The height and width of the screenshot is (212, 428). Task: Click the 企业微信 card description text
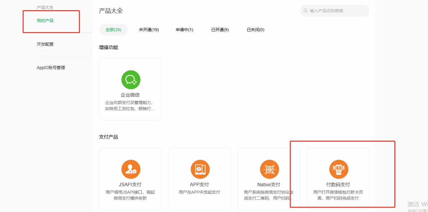pyautogui.click(x=130, y=106)
